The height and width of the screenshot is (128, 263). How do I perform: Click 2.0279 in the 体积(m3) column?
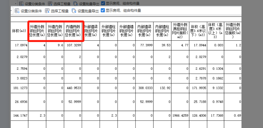19,57
